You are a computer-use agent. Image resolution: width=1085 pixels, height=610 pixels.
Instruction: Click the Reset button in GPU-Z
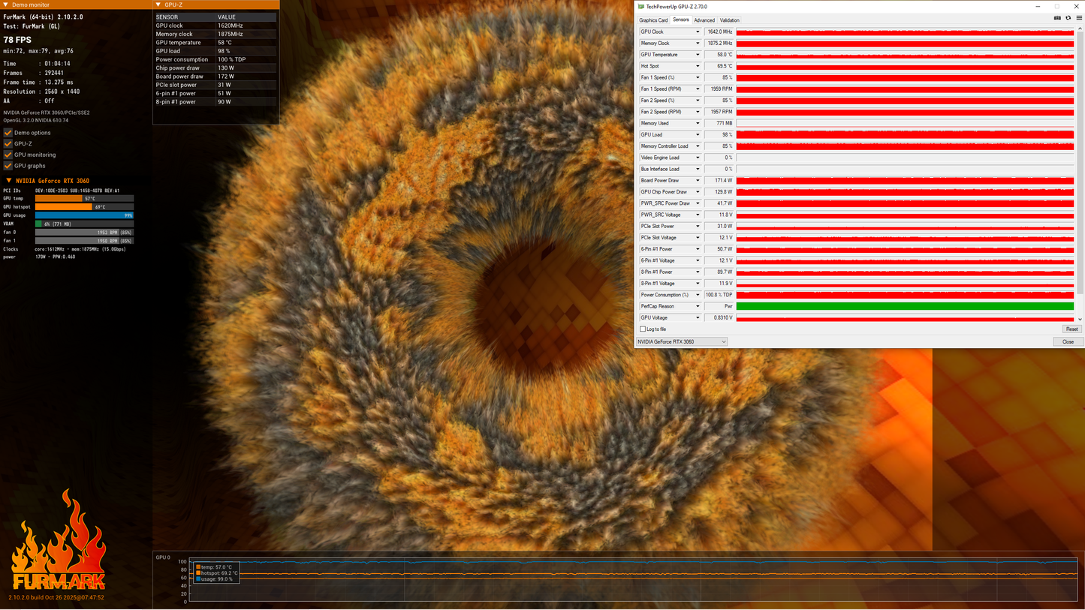(1071, 329)
